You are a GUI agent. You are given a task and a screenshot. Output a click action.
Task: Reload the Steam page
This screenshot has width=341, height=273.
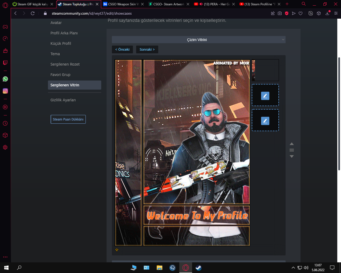coord(33,13)
